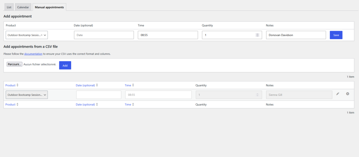Click the time field in Sienna Gill row
The width and height of the screenshot is (359, 157).
click(158, 95)
